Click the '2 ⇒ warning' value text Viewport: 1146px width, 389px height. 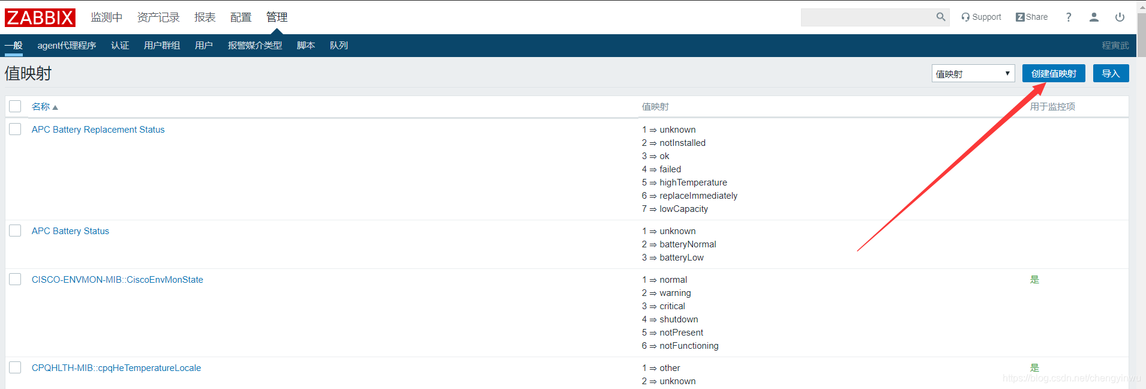coord(667,293)
